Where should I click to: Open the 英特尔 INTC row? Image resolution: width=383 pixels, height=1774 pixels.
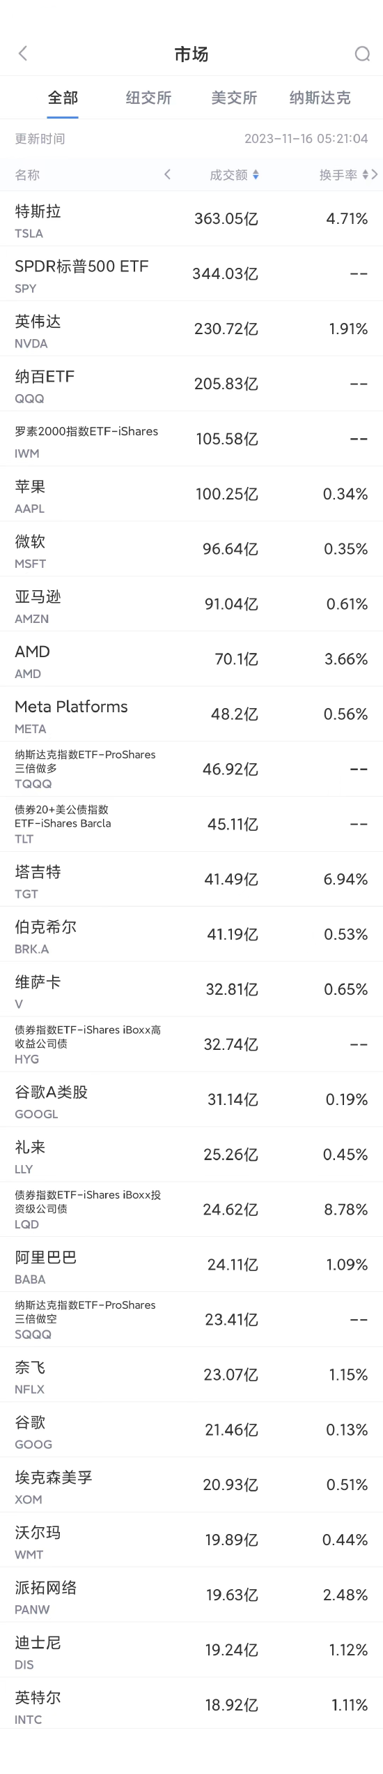(191, 1707)
